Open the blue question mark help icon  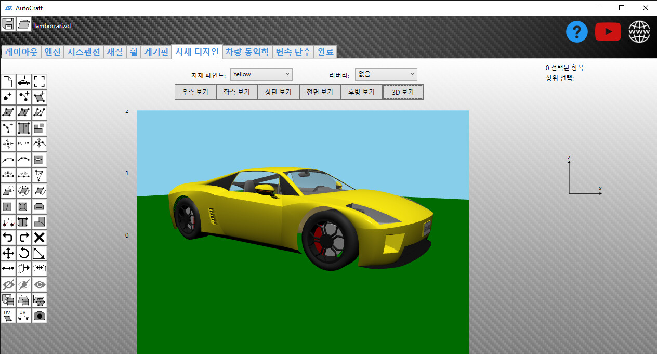[576, 32]
